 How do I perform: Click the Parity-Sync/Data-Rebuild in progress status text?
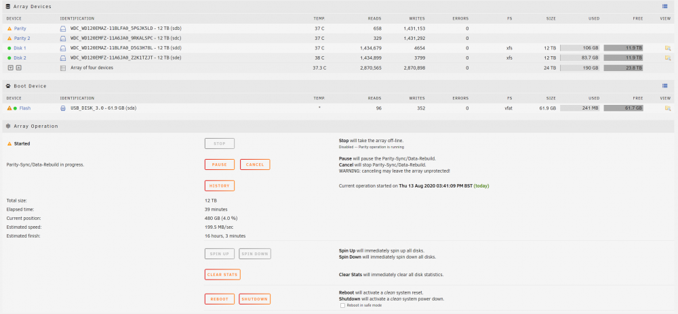45,164
